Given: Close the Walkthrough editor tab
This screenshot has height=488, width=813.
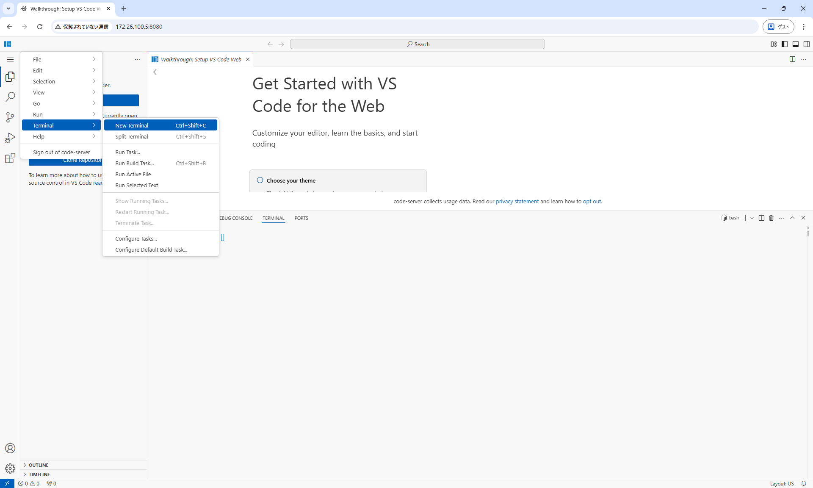Looking at the screenshot, I should (x=248, y=59).
